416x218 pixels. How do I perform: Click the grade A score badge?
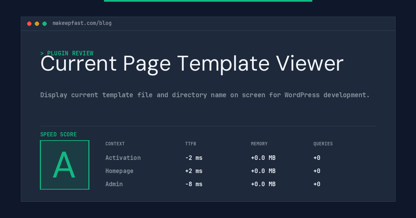tap(64, 165)
